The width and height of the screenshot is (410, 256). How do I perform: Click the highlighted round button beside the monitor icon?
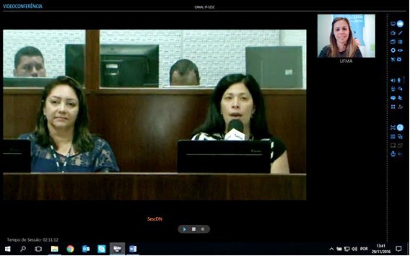point(400,24)
